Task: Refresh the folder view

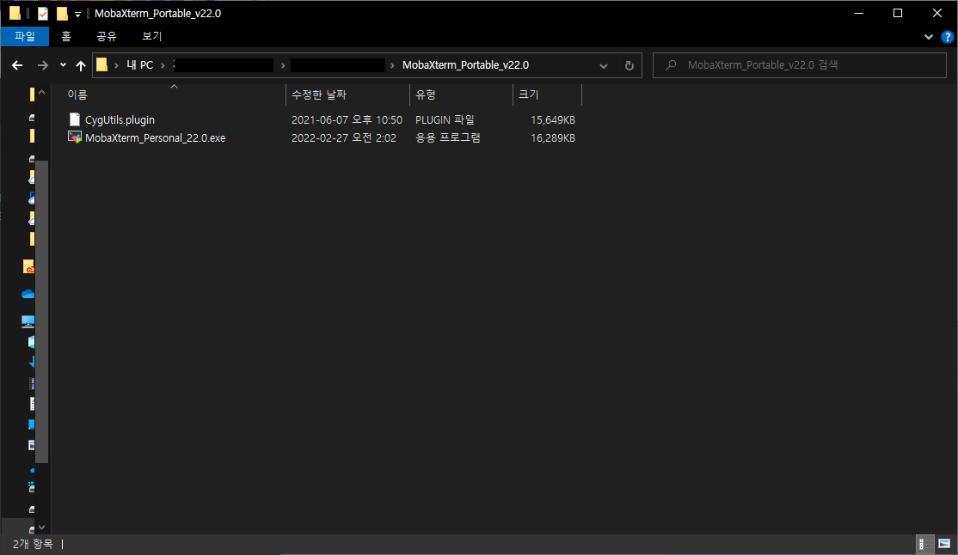Action: [629, 65]
